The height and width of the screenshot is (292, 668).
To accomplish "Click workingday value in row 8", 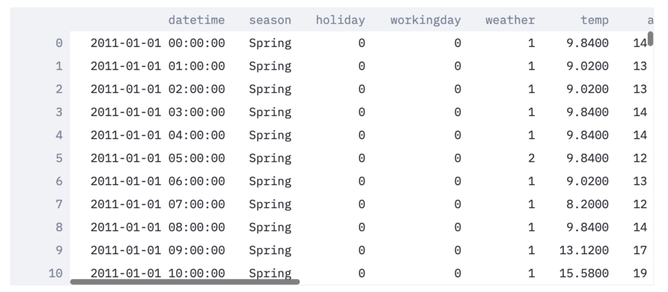I will [x=457, y=227].
